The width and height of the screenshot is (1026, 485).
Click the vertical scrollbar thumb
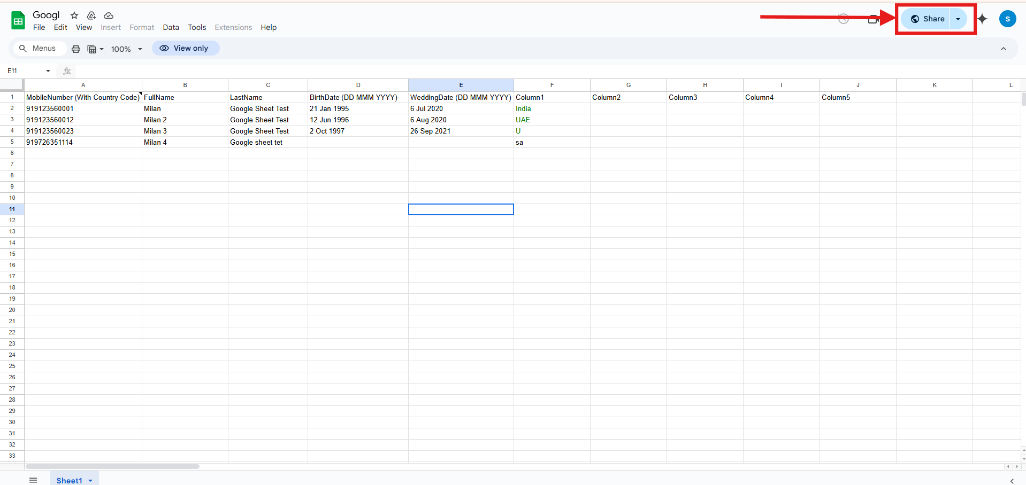[x=1023, y=99]
